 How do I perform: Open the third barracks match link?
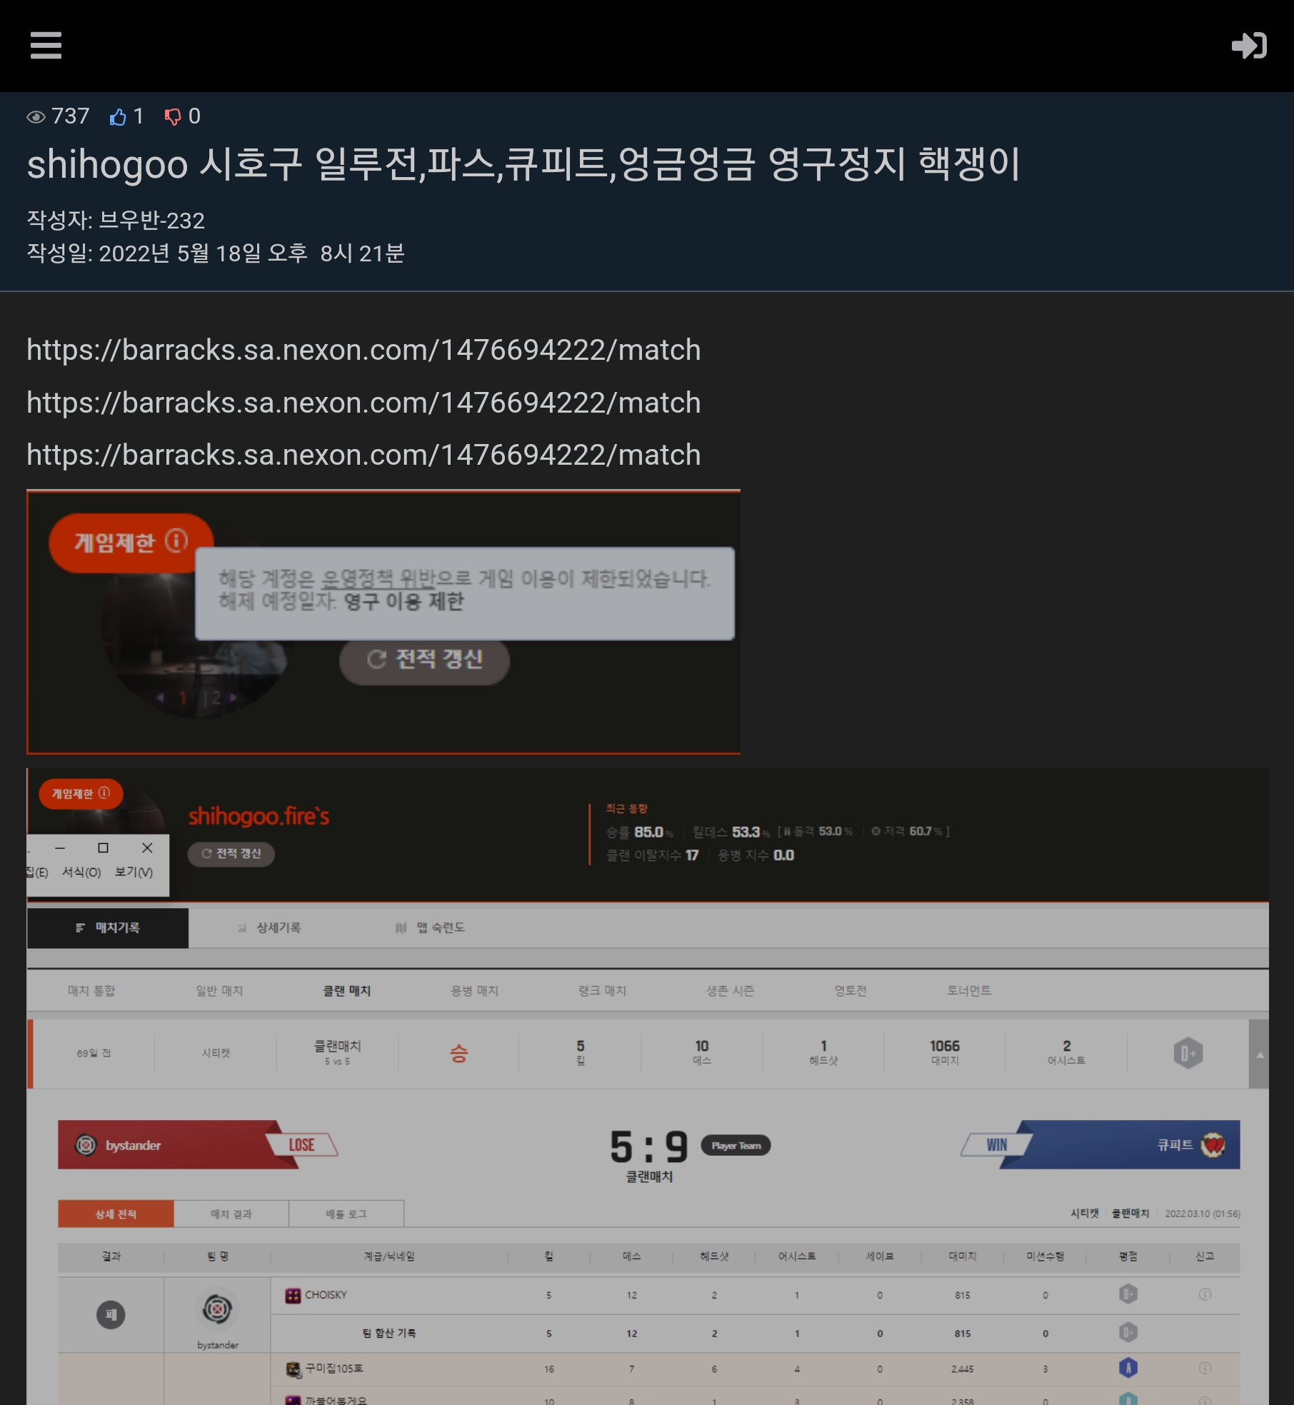coord(363,455)
